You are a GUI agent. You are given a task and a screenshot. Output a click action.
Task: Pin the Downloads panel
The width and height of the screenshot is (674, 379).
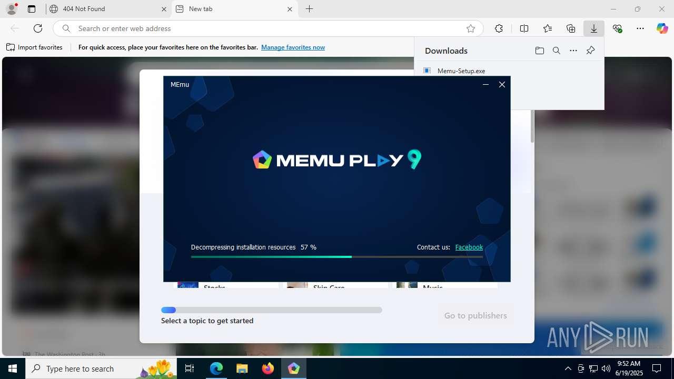[x=590, y=51]
